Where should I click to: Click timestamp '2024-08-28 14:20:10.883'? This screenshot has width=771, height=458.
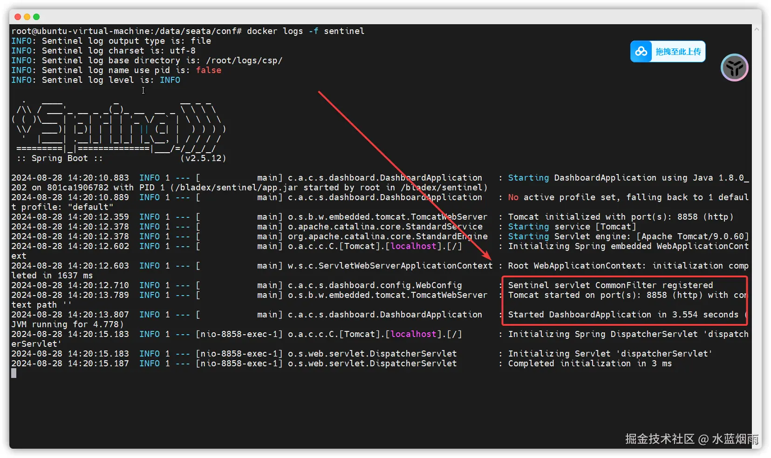[x=70, y=178]
